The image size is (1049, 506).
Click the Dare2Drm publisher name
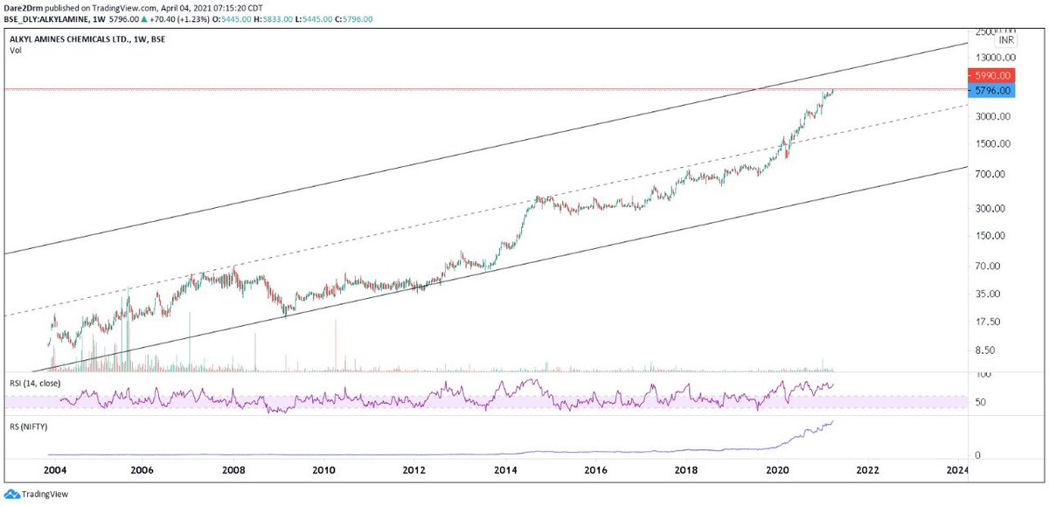[x=25, y=8]
